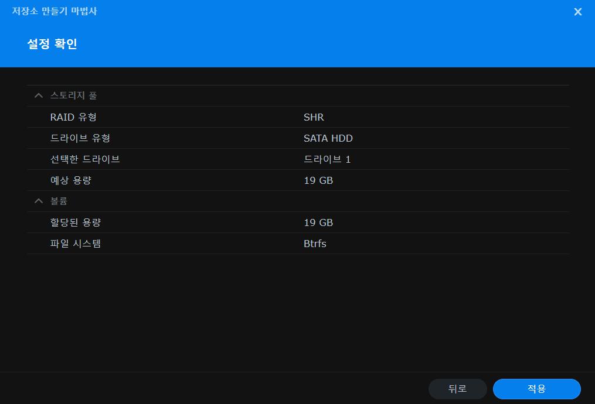Select the RAID 유형 row label
Screen dimensions: 595x404
click(x=73, y=117)
